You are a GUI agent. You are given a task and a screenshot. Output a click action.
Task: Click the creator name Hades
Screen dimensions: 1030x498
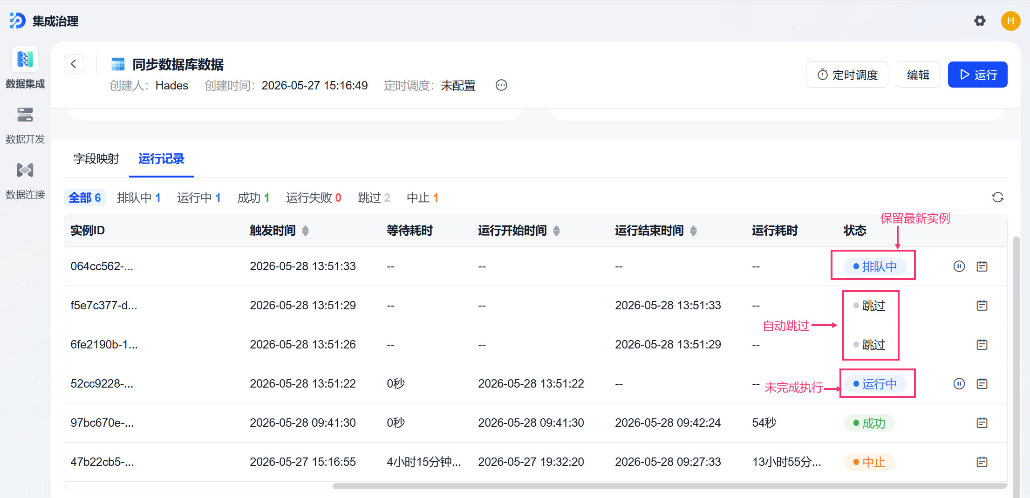tap(172, 86)
